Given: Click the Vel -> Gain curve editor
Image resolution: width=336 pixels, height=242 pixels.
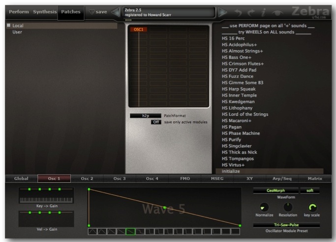Looking at the screenshot, I should pyautogui.click(x=46, y=219).
